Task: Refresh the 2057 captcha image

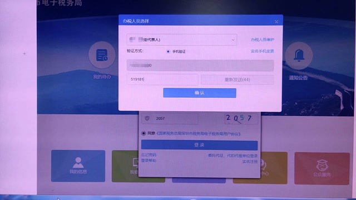Action: [241, 118]
